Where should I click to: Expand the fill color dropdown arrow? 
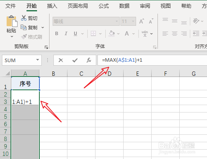118,34
